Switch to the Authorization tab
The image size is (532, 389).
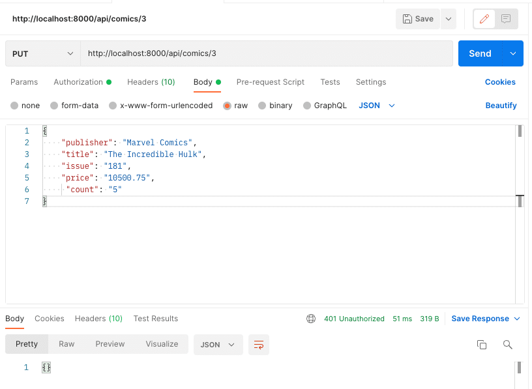click(x=82, y=82)
